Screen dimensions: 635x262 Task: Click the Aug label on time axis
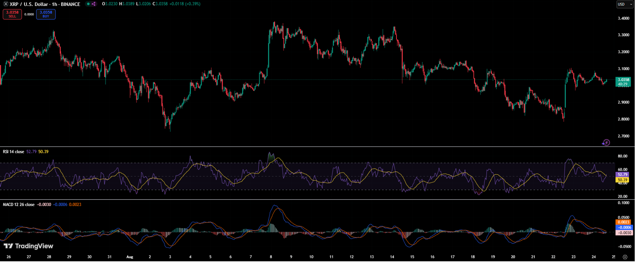pyautogui.click(x=129, y=257)
